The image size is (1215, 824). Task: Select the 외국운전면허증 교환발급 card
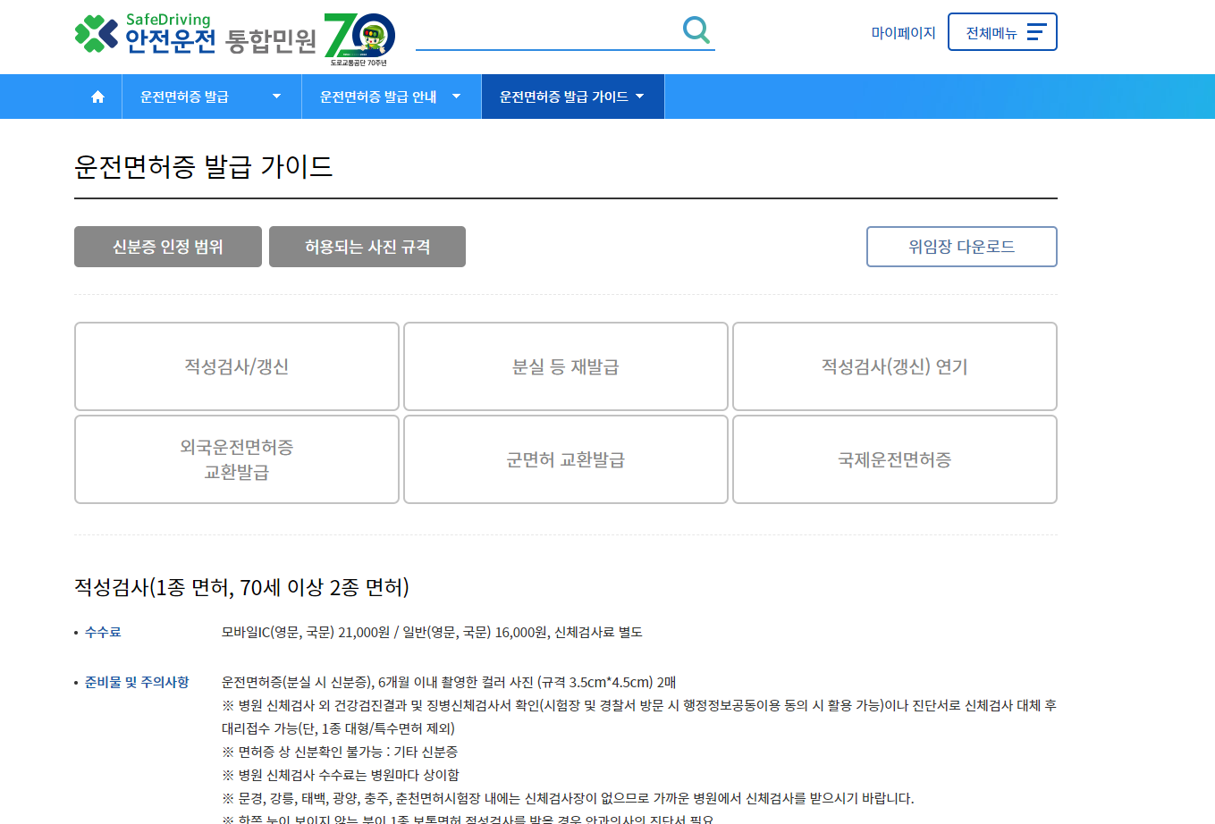coord(236,459)
